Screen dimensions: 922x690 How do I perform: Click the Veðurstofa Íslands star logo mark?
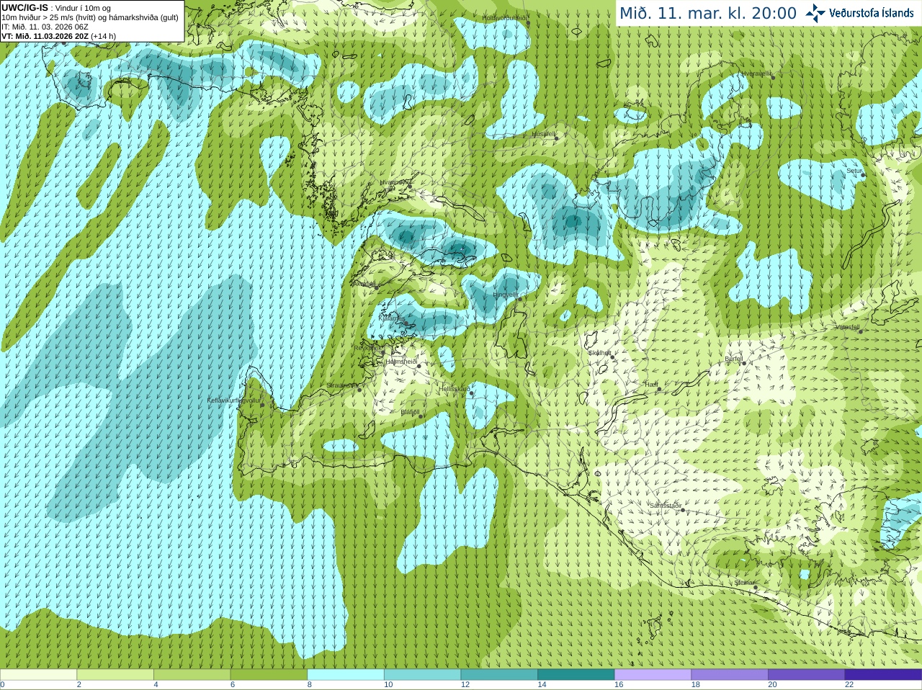point(815,13)
